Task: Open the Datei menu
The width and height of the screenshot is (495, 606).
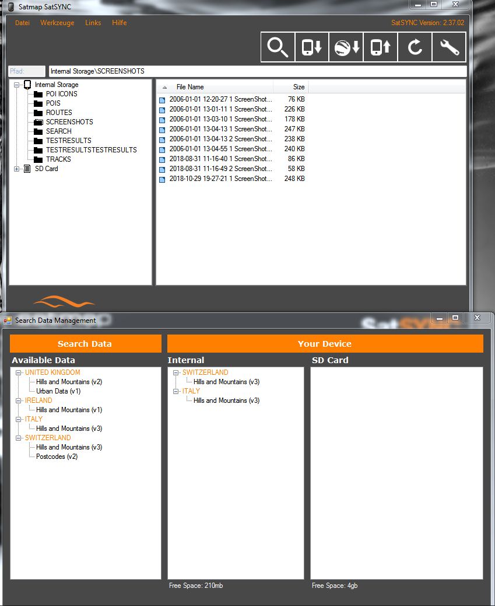Action: [x=22, y=23]
